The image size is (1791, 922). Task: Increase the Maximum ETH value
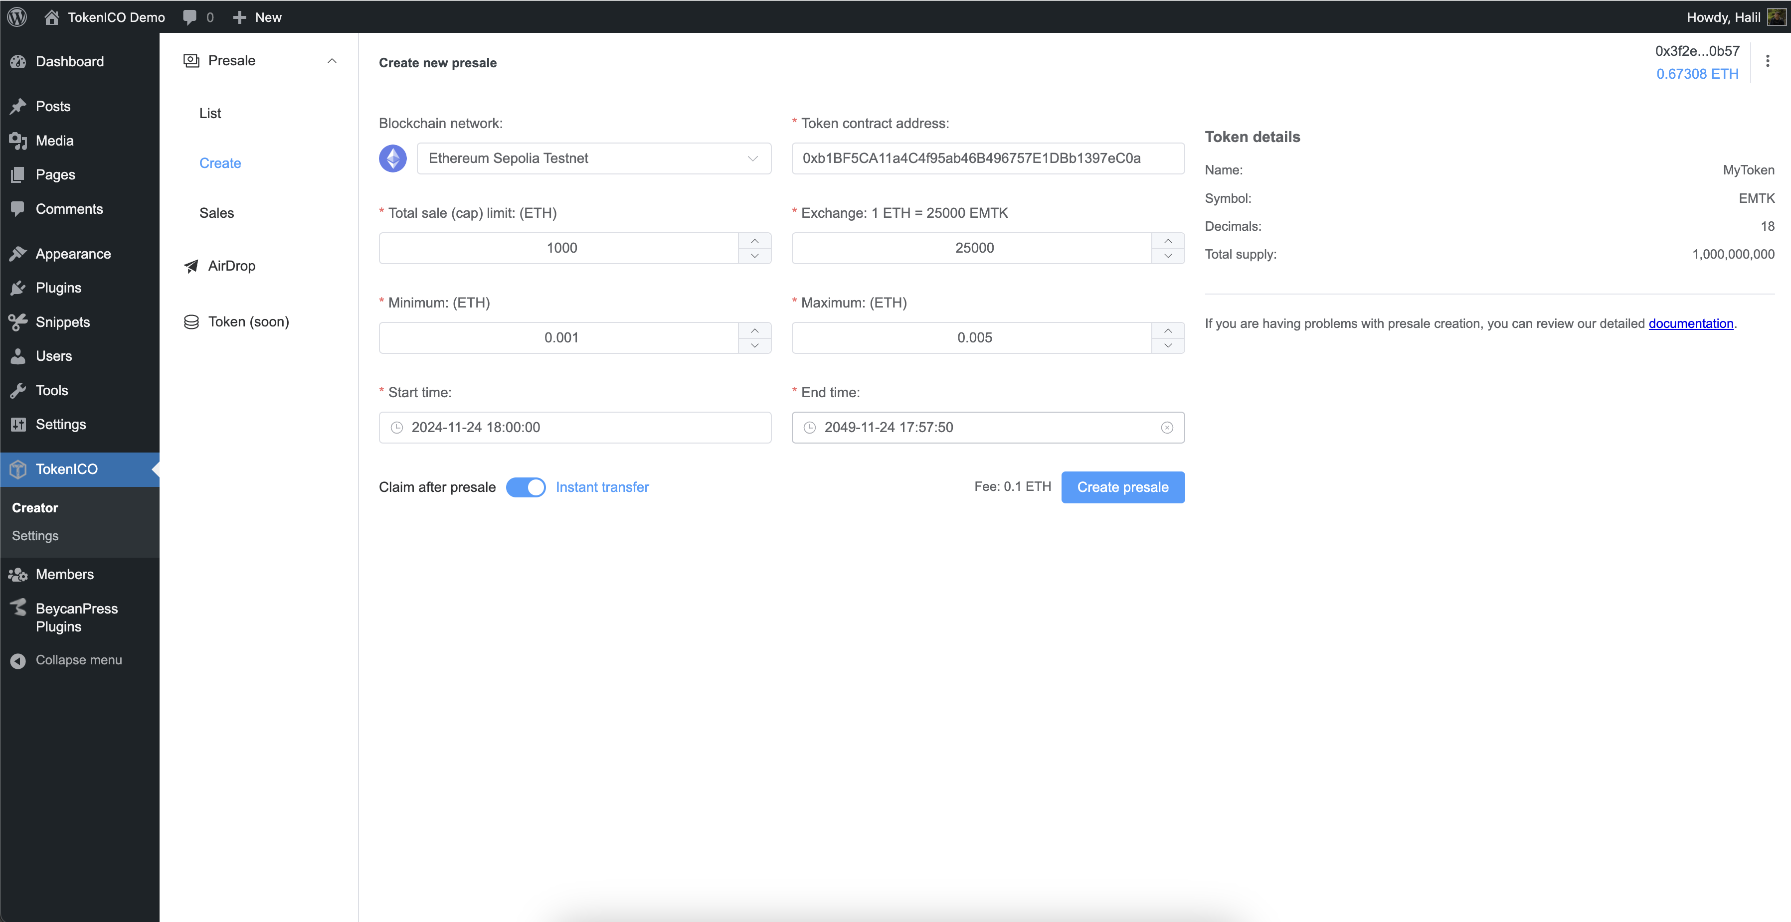click(x=1168, y=330)
